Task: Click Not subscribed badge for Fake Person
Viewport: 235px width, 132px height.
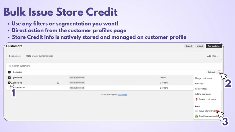Action: point(77,88)
